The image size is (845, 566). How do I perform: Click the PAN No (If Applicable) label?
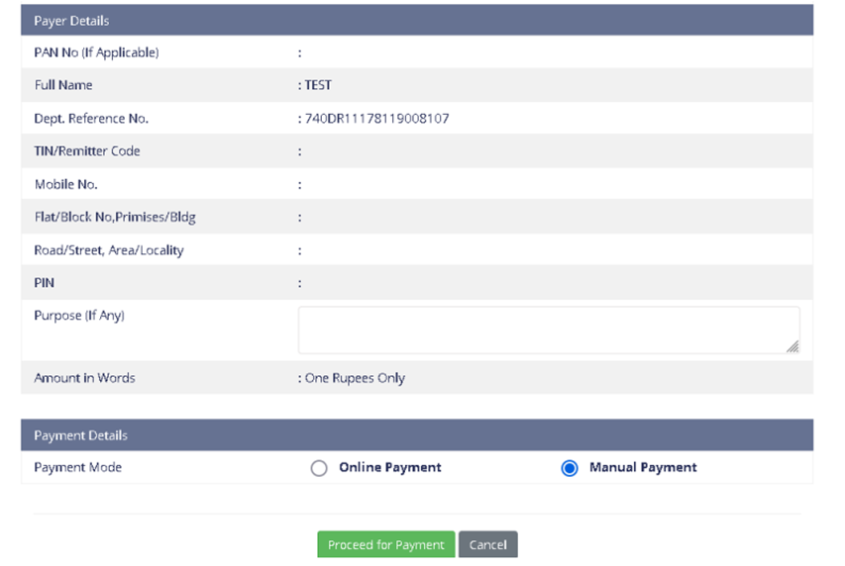click(x=96, y=52)
